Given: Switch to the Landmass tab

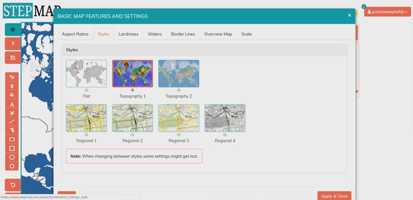Looking at the screenshot, I should coord(128,34).
